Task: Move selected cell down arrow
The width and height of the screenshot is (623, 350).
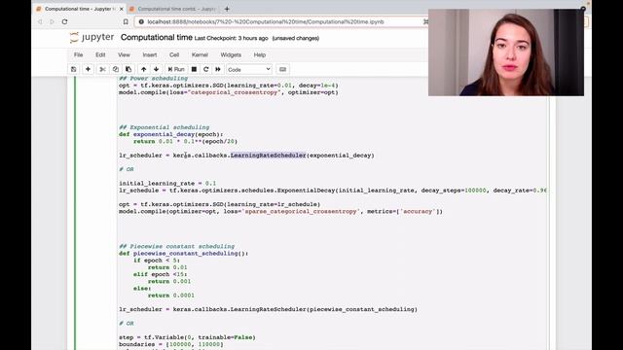Action: [156, 69]
